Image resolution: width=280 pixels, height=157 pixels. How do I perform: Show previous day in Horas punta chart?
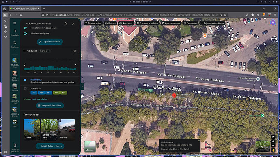pos(24,65)
